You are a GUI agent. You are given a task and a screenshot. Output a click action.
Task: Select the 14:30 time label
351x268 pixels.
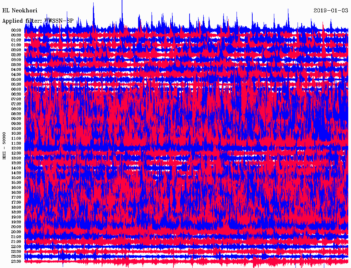[16, 173]
